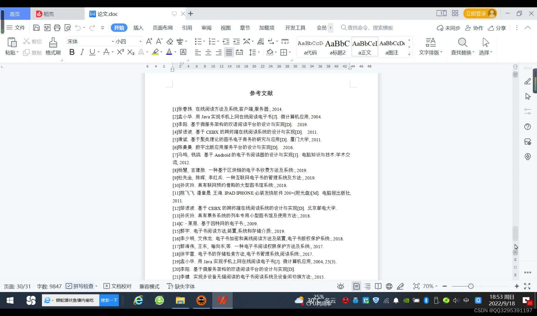This screenshot has height=316, width=537.
Task: Toggle italic formatting
Action: (82, 52)
